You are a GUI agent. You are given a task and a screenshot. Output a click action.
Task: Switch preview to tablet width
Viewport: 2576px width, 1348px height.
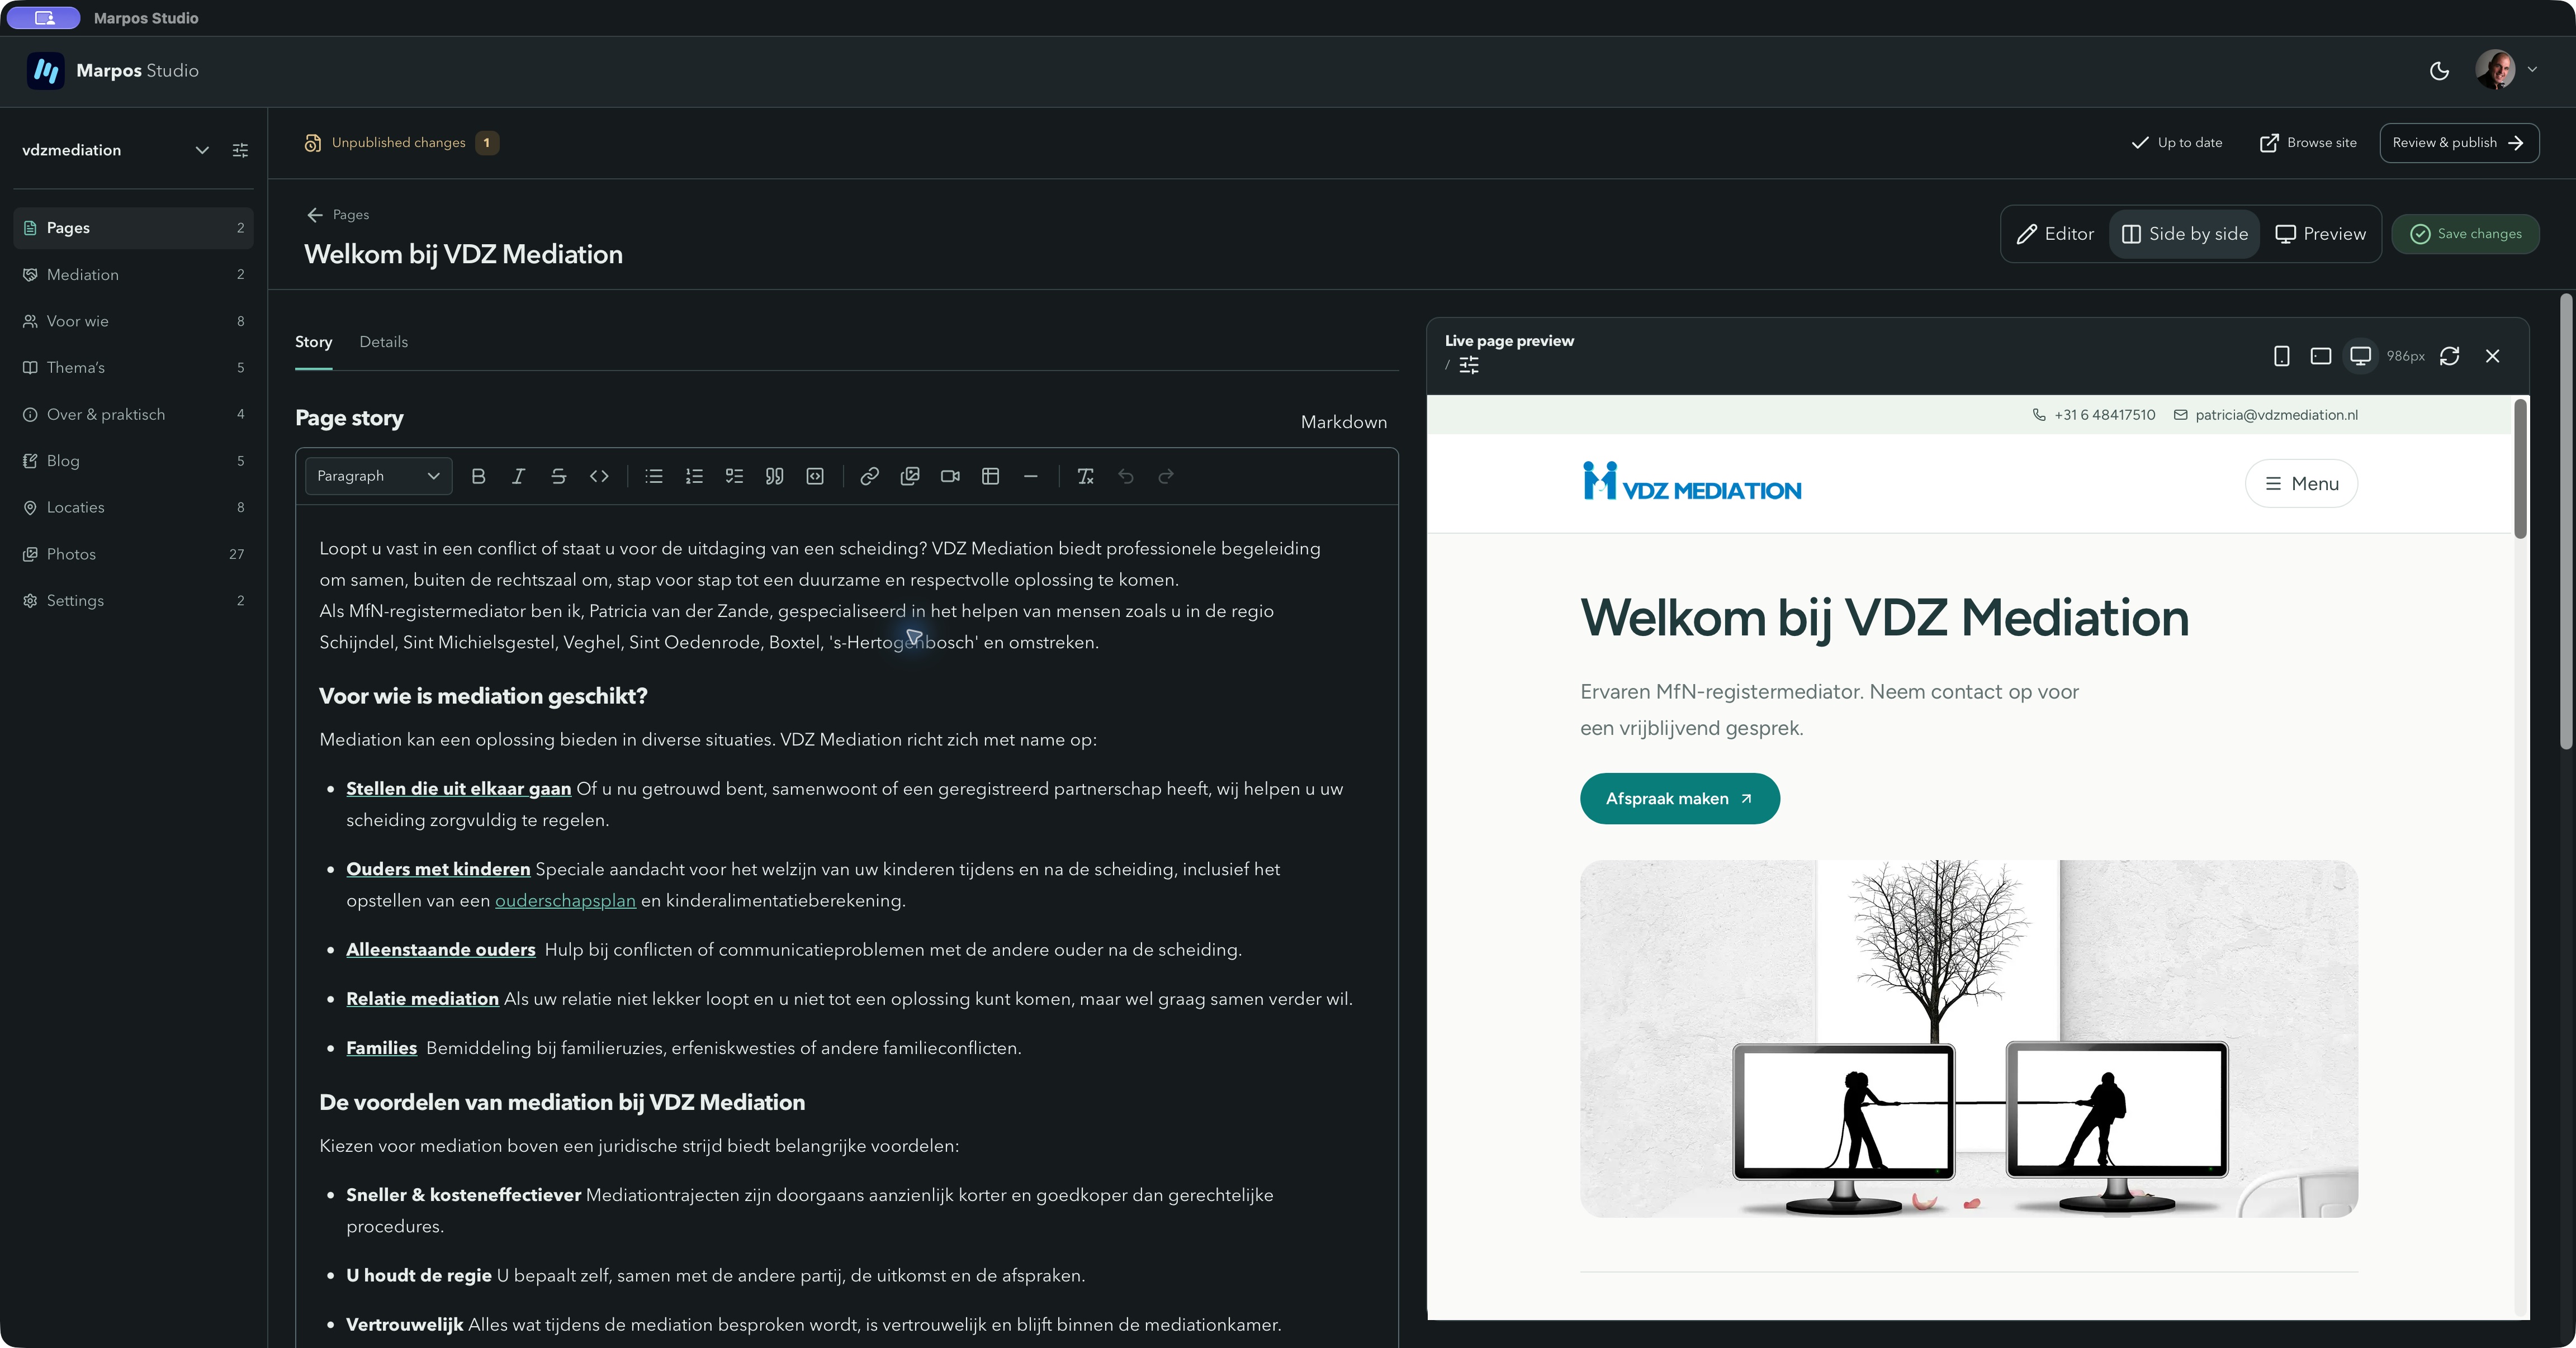tap(2321, 356)
